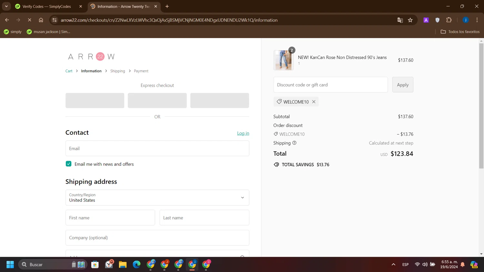The height and width of the screenshot is (272, 484).
Task: Open the site information icon in address bar
Action: point(55,20)
